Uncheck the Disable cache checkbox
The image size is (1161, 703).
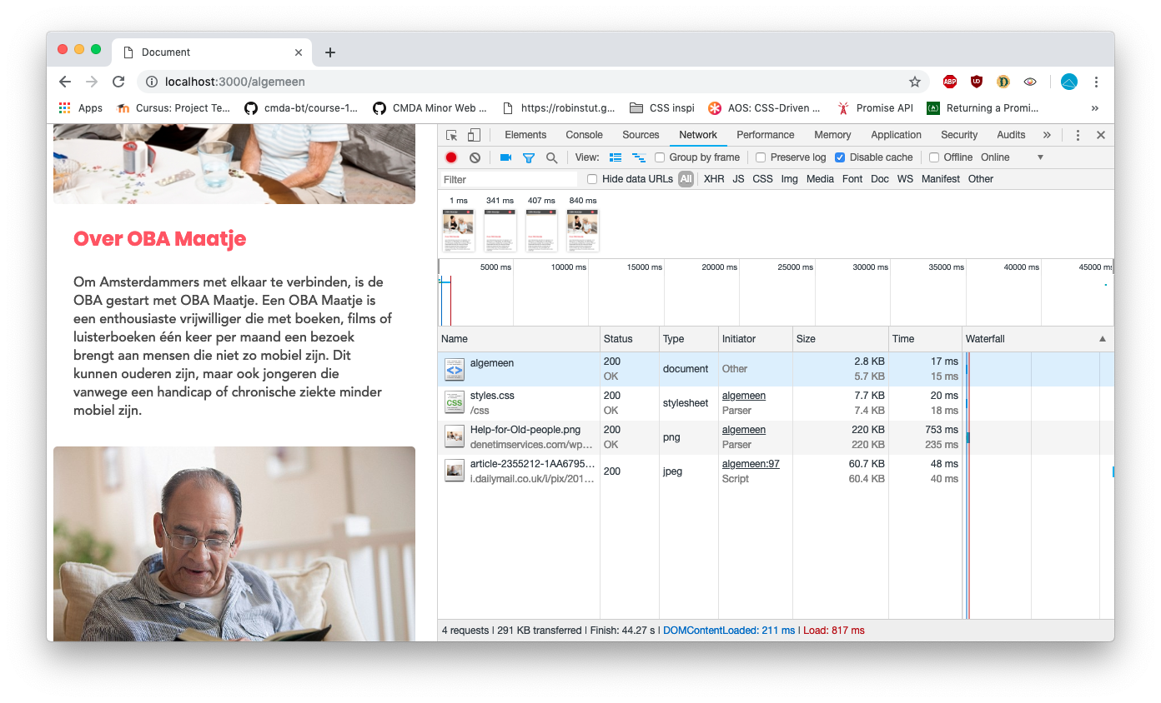coord(840,157)
